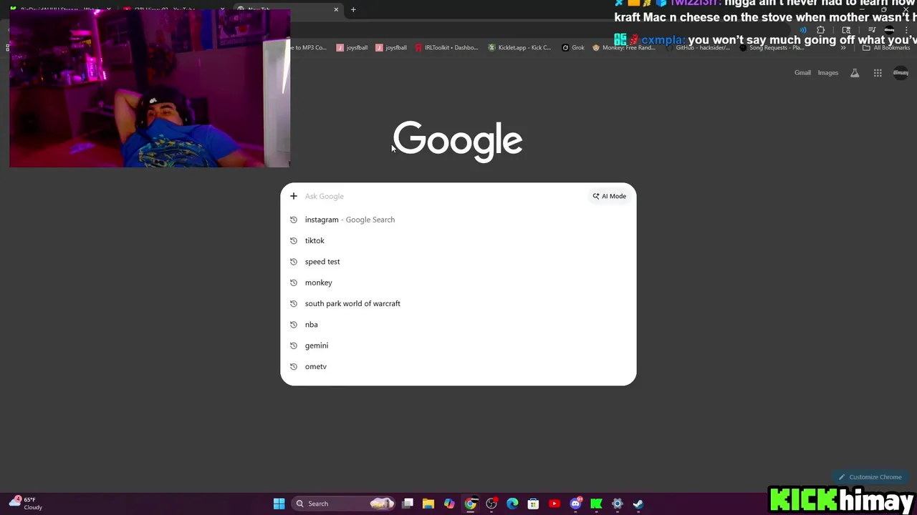Select the 'tiktok' search suggestion

coord(458,240)
